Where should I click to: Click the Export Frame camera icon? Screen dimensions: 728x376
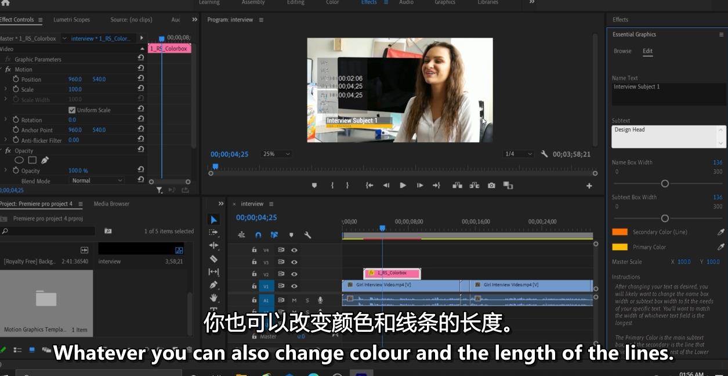(x=491, y=186)
